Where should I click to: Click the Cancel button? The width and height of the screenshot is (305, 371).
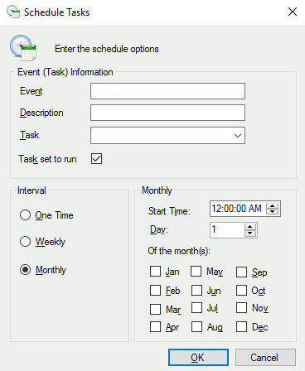click(x=265, y=358)
